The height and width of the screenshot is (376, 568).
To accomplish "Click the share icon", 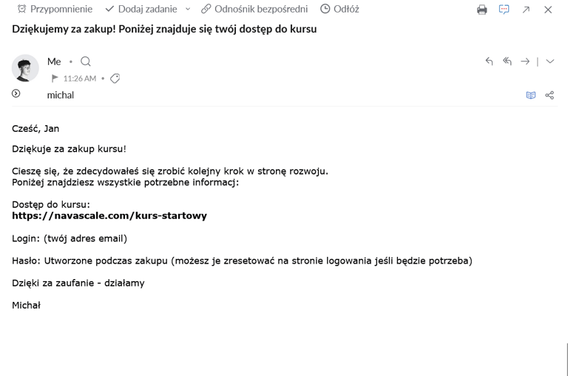I will tap(550, 95).
